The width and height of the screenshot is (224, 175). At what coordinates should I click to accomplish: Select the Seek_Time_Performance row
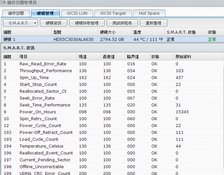point(112,105)
